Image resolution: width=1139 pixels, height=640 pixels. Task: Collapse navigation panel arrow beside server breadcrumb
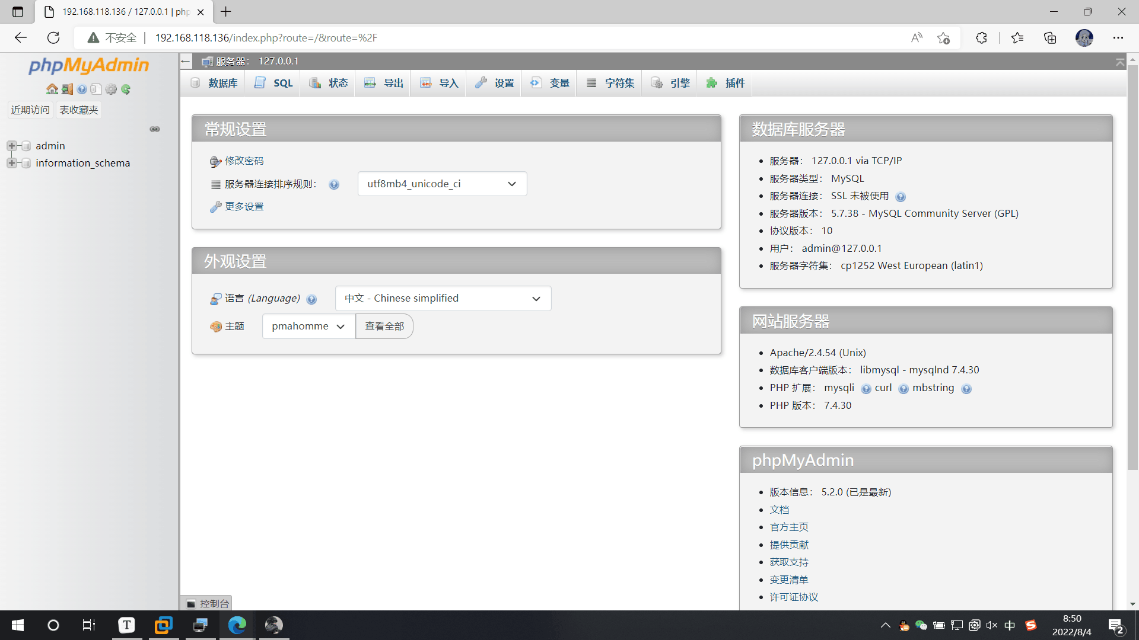point(186,61)
